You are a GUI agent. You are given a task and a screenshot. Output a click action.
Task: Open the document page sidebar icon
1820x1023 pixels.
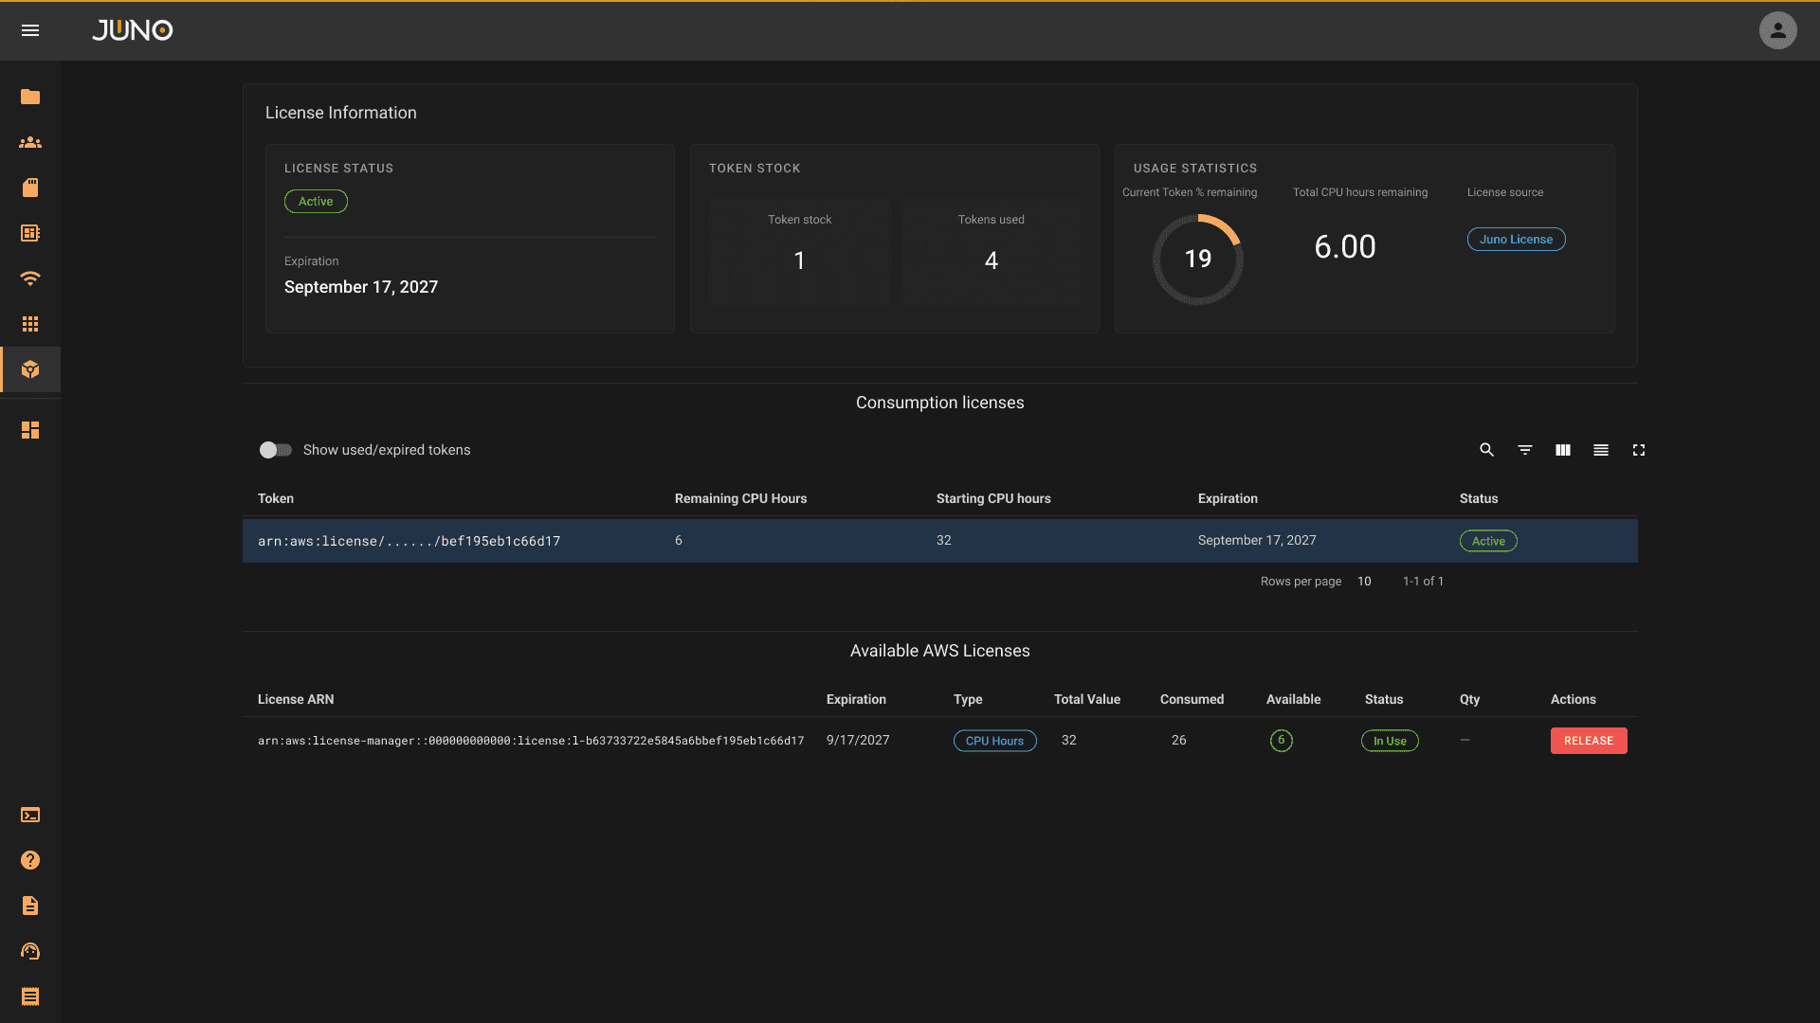pyautogui.click(x=30, y=906)
